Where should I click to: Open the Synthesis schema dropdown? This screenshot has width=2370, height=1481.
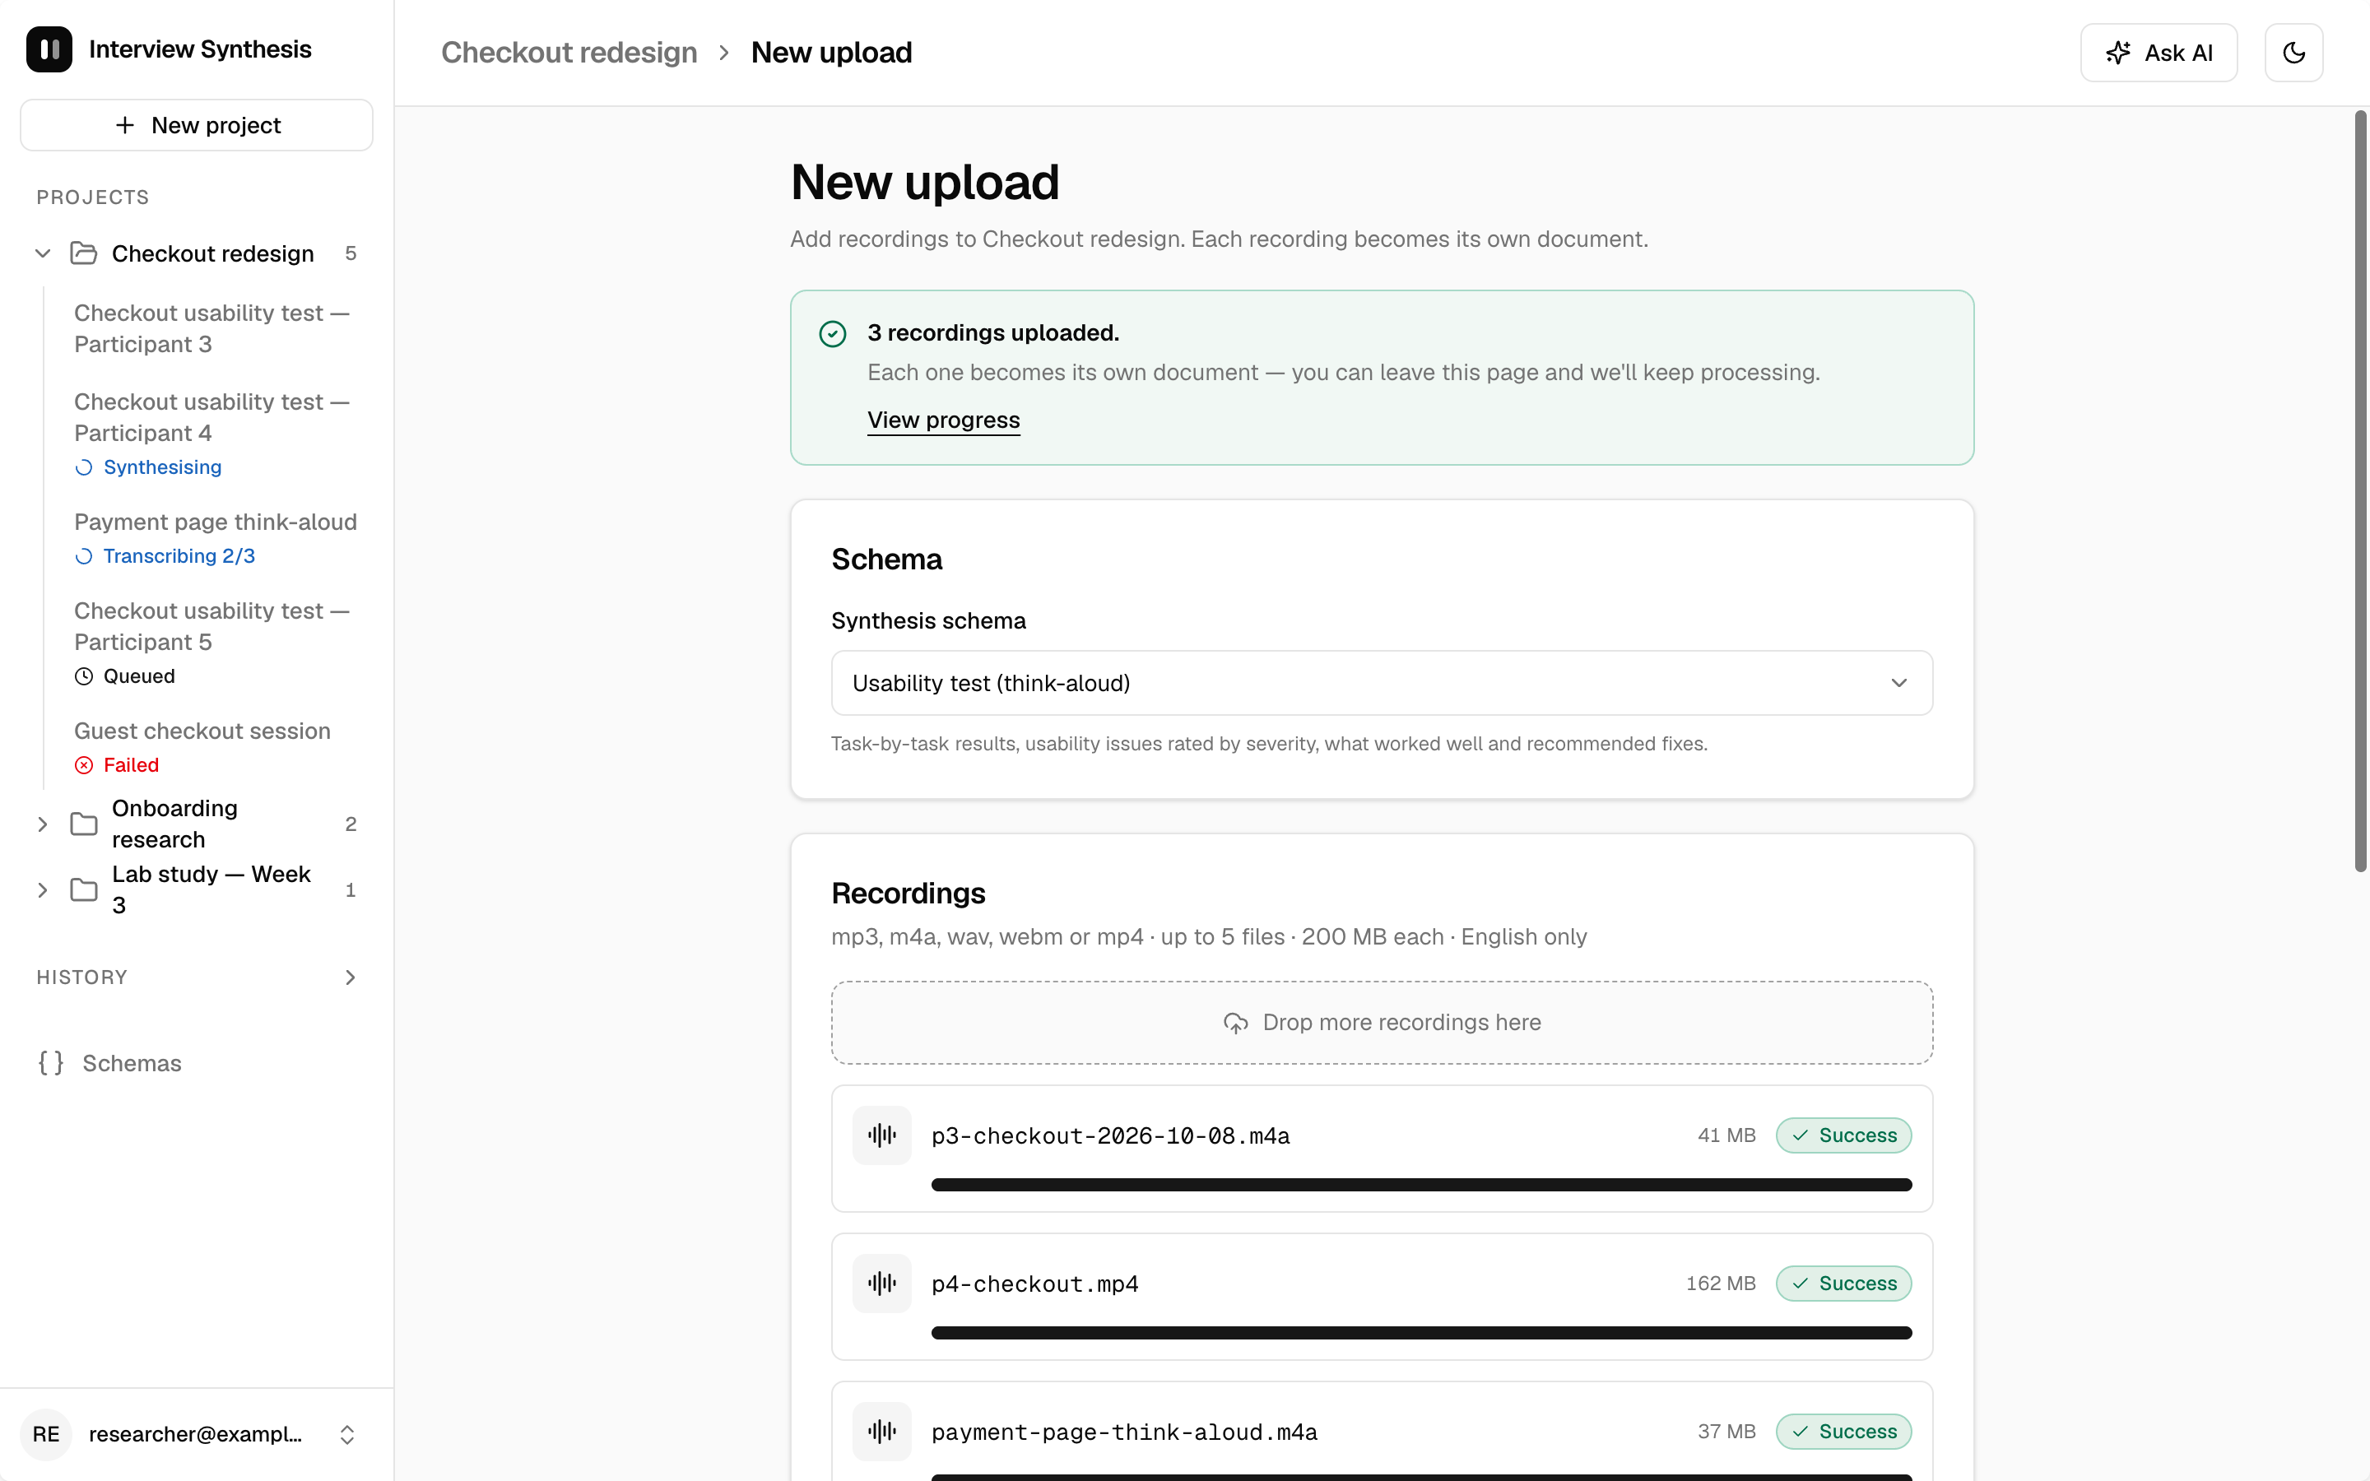1382,683
